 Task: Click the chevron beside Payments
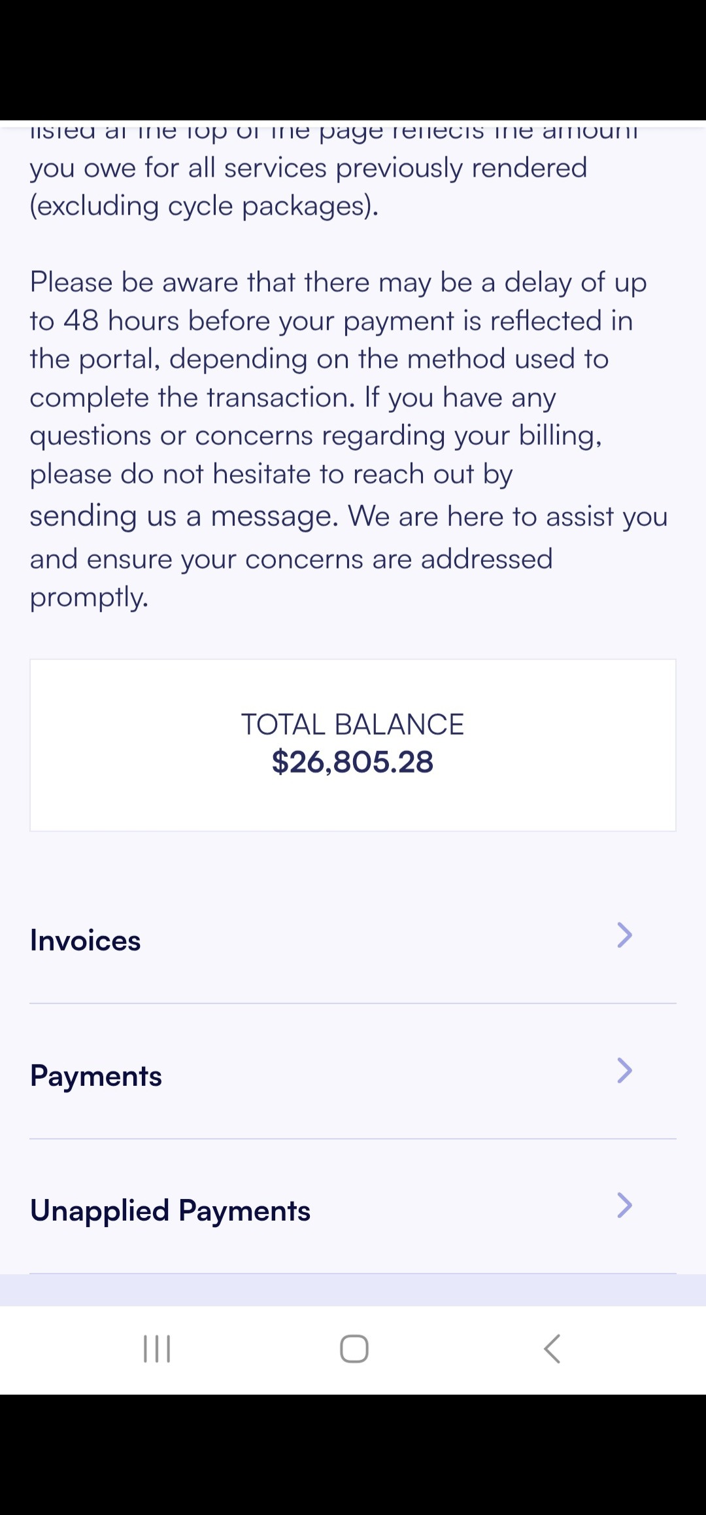624,1071
